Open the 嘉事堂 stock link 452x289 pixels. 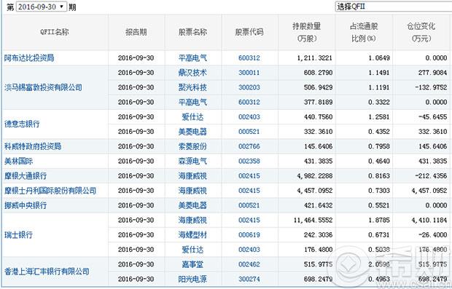(192, 264)
